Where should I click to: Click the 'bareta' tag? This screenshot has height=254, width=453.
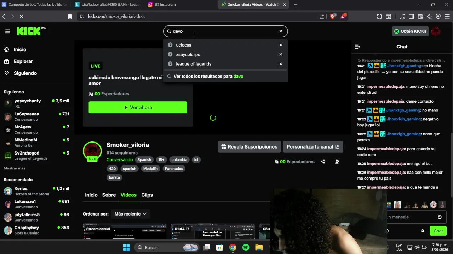coord(114,177)
